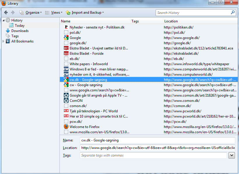Viewport: 239px width, 174px height.
Task: Click the CW icon of nyheder om it entry
Action: (x=66, y=74)
